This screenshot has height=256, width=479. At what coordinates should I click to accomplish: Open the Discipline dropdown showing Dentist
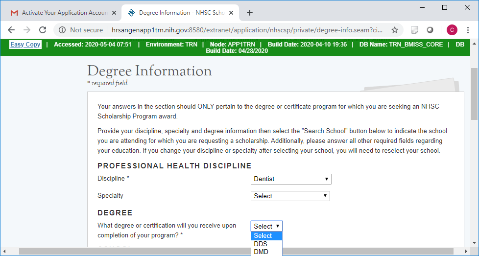tap(291, 179)
